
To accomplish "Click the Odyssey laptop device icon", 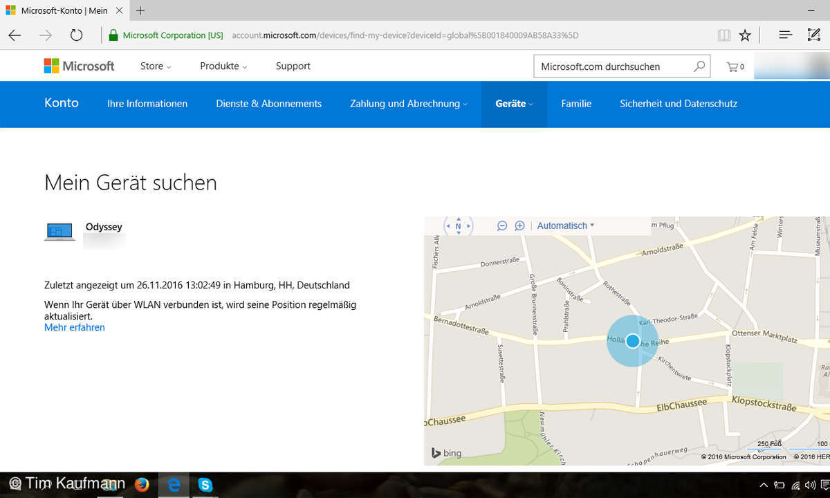I will coord(59,232).
